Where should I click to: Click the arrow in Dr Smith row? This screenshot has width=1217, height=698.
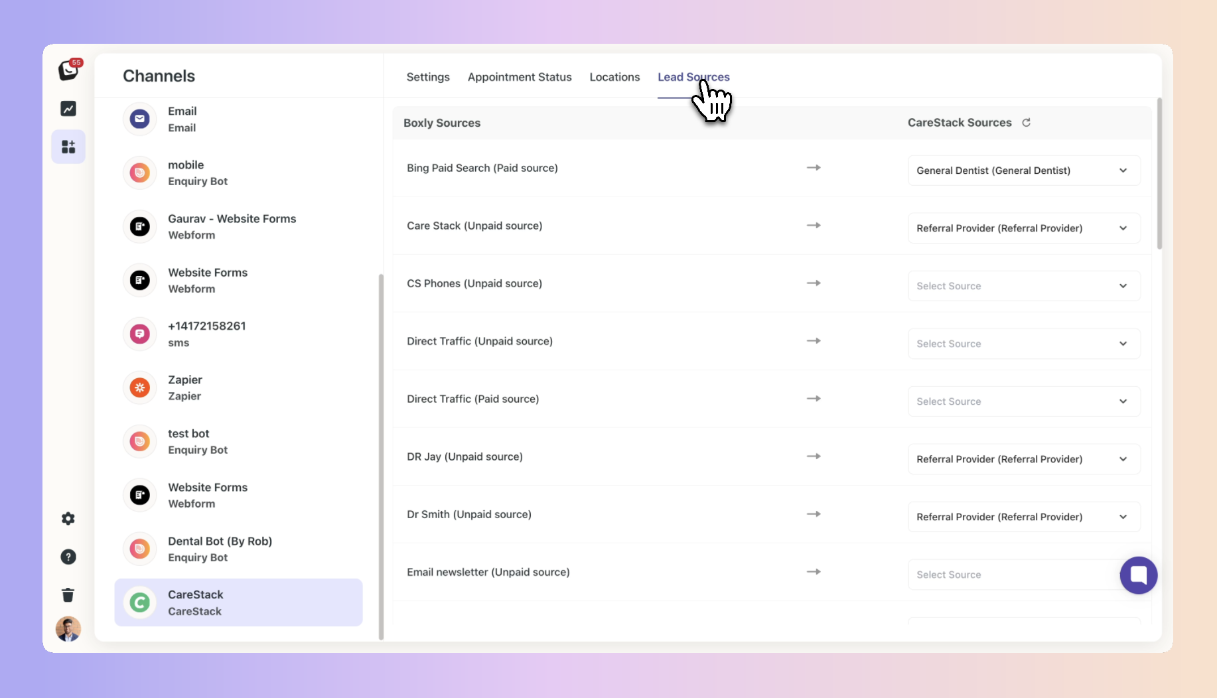point(814,514)
